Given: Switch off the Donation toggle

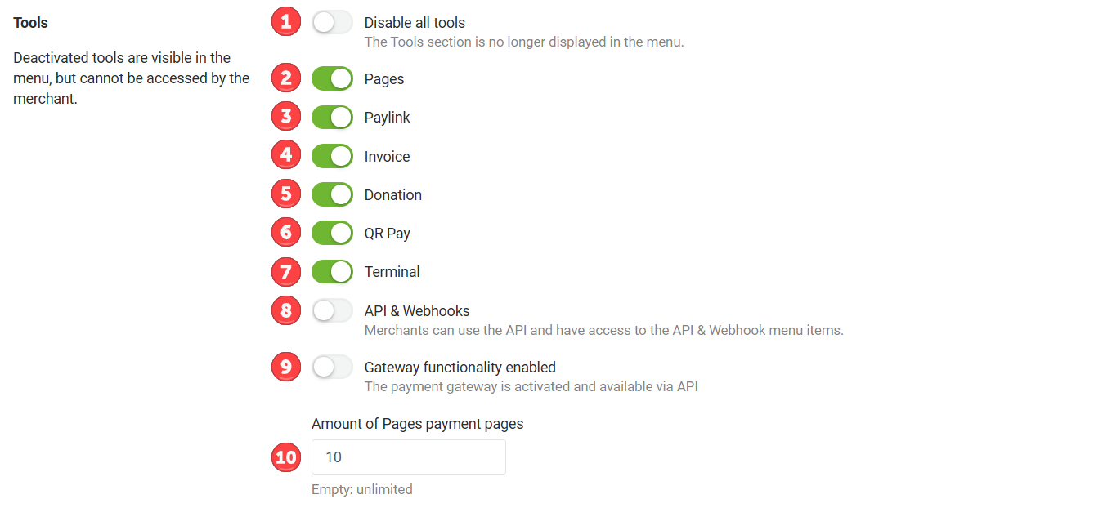Looking at the screenshot, I should click(332, 194).
